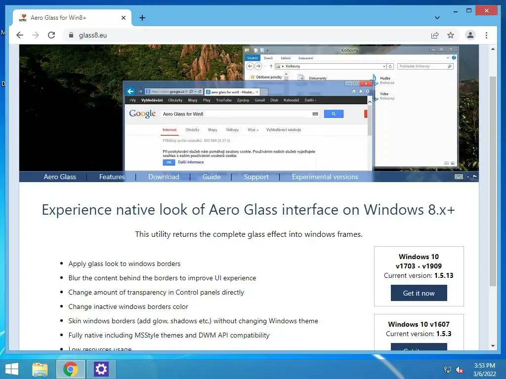This screenshot has width=506, height=379.
Task: Click the Aero Glass banner screenshot image
Action: pos(249,108)
